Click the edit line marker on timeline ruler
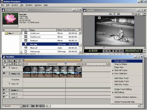The height and width of the screenshot is (110, 147). coord(66,63)
